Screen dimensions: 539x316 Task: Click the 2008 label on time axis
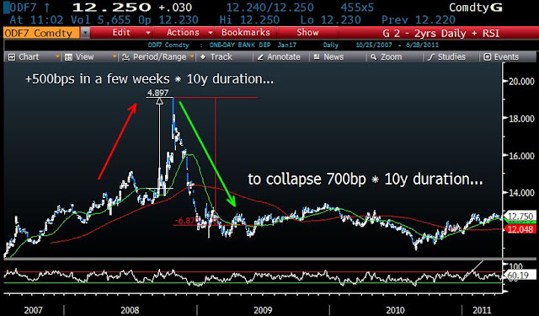click(x=130, y=310)
